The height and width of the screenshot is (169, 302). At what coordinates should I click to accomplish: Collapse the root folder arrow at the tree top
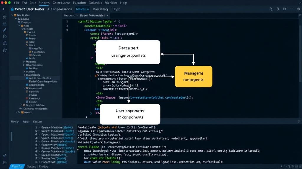(x=12, y=15)
